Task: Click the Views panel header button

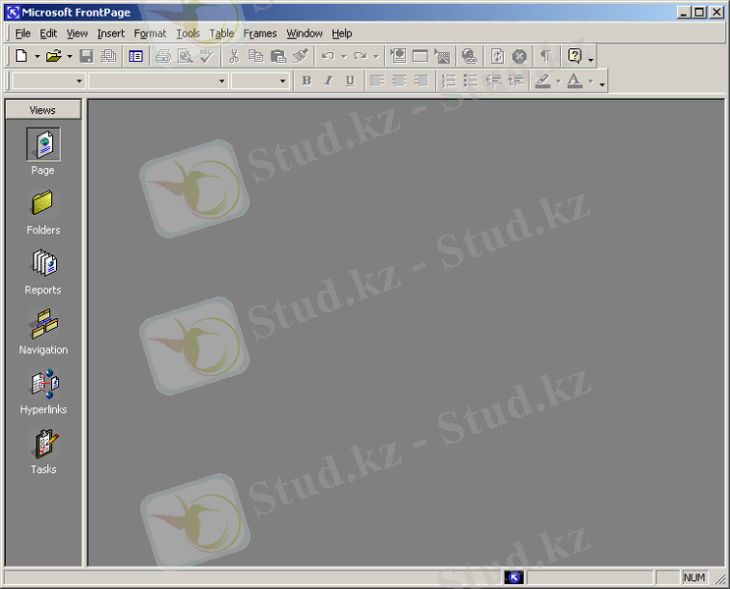Action: 42,110
